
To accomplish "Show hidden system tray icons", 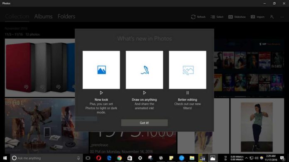I will pyautogui.click(x=246, y=158).
